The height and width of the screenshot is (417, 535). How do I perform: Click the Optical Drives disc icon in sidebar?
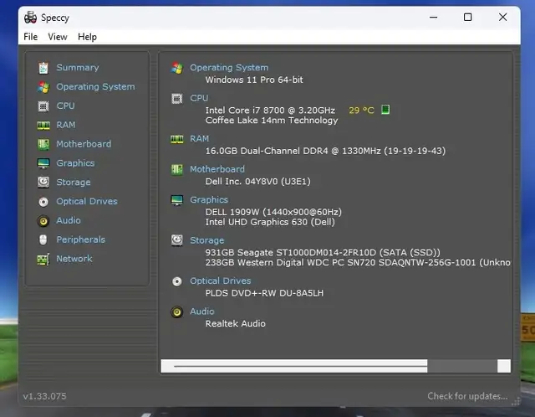(43, 202)
